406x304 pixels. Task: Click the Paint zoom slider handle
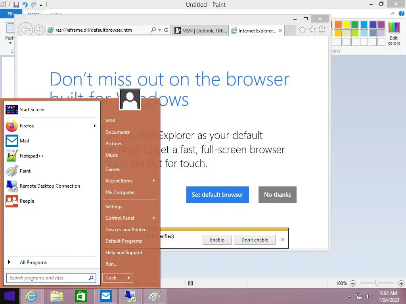pyautogui.click(x=377, y=283)
